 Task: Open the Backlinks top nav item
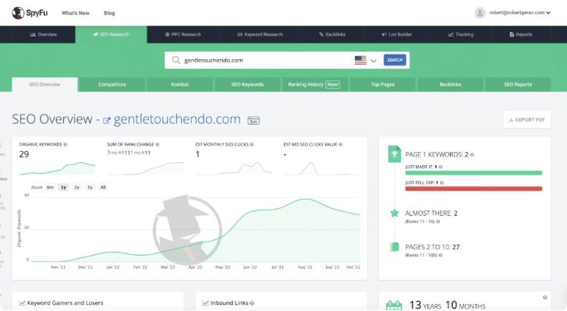[332, 34]
